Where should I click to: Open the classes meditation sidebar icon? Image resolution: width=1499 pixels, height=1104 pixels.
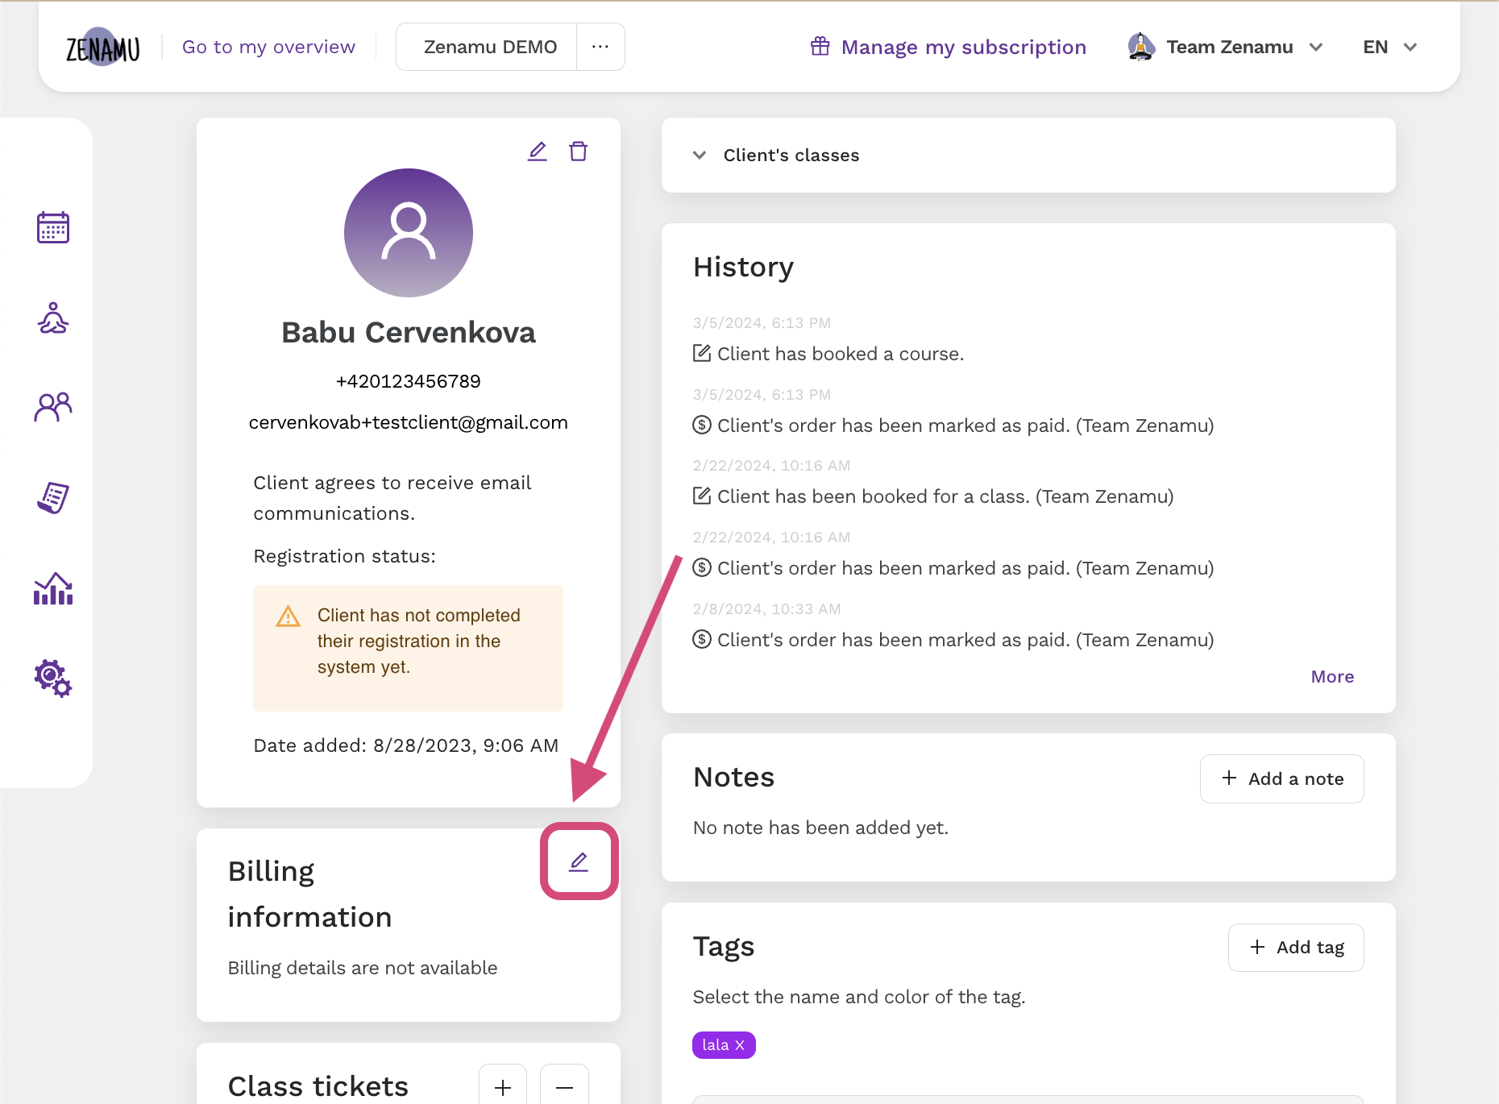[53, 318]
